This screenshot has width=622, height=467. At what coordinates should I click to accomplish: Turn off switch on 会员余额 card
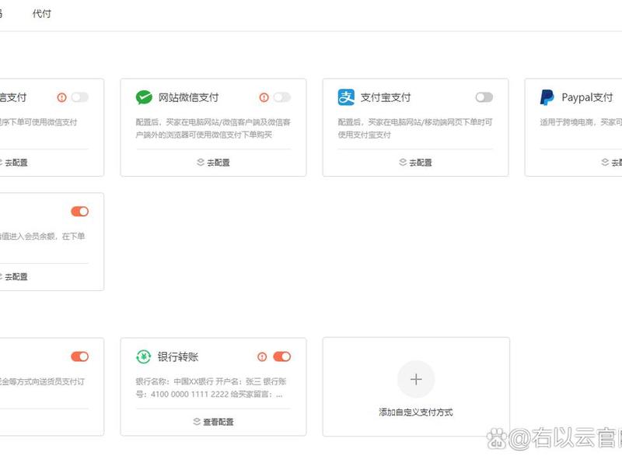coord(80,211)
